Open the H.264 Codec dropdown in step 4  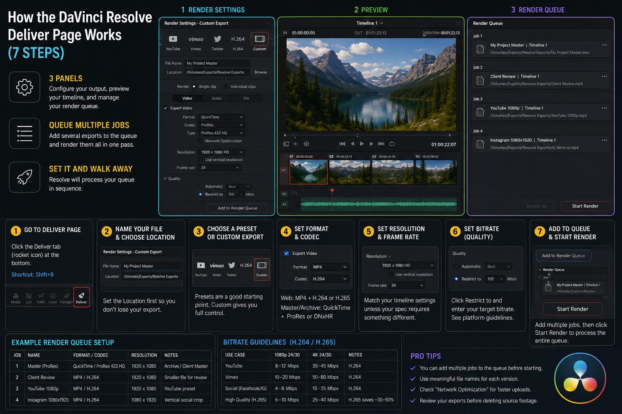click(330, 279)
